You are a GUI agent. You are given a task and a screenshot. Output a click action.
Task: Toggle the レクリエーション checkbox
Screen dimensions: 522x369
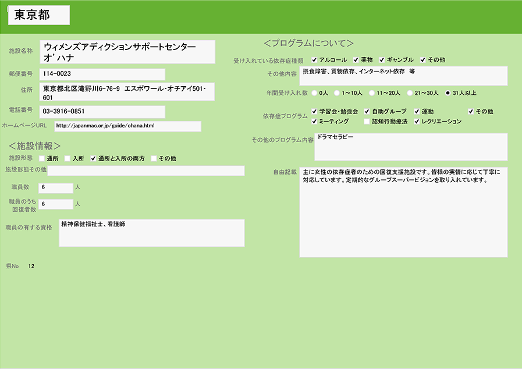coord(417,122)
